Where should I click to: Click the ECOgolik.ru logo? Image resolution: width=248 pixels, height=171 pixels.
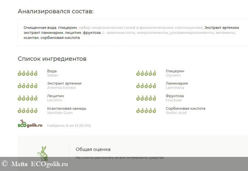[30, 124]
